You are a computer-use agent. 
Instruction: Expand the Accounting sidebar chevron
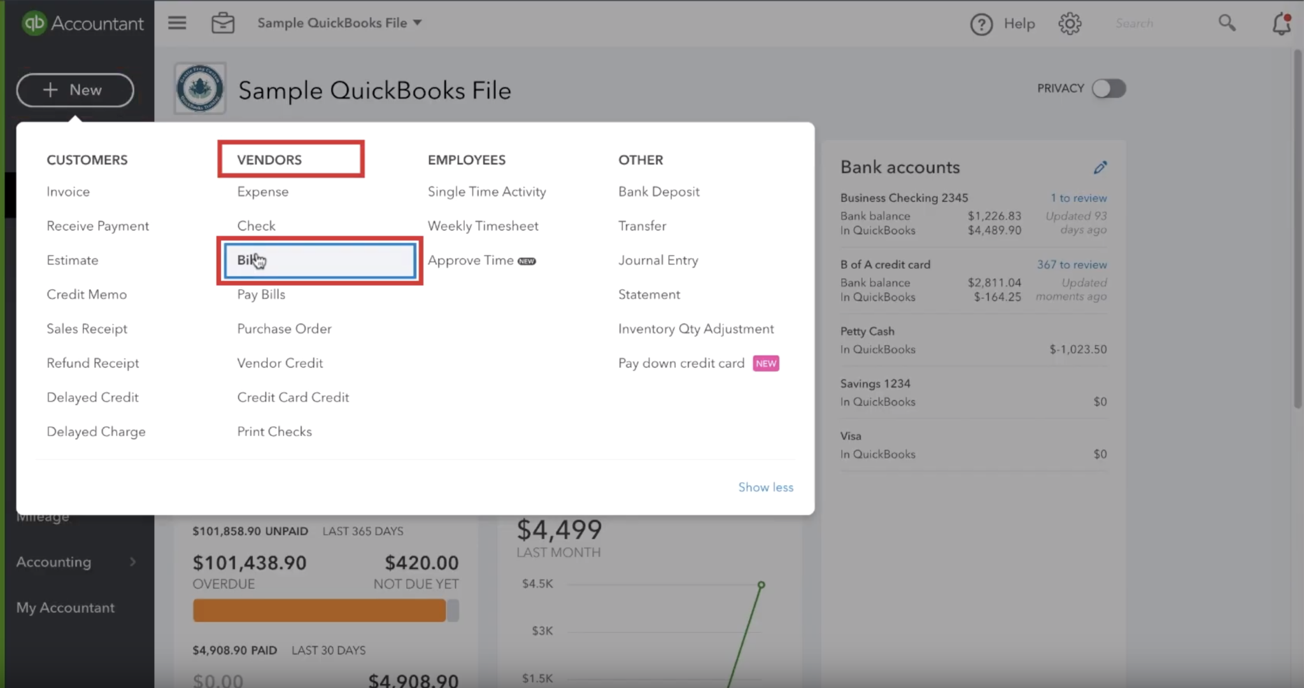[132, 562]
